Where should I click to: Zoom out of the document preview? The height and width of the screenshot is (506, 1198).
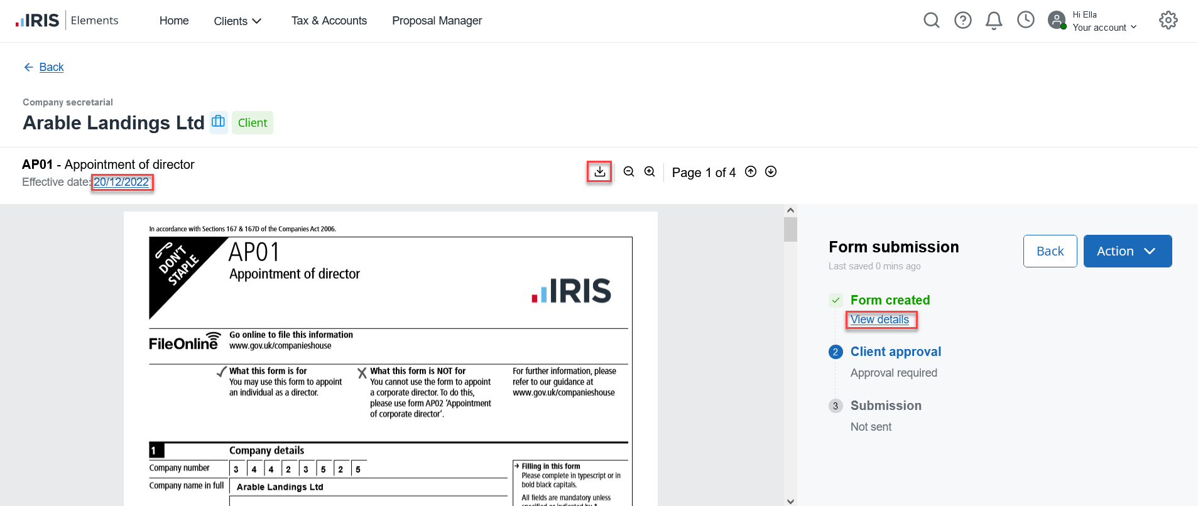[x=629, y=171]
